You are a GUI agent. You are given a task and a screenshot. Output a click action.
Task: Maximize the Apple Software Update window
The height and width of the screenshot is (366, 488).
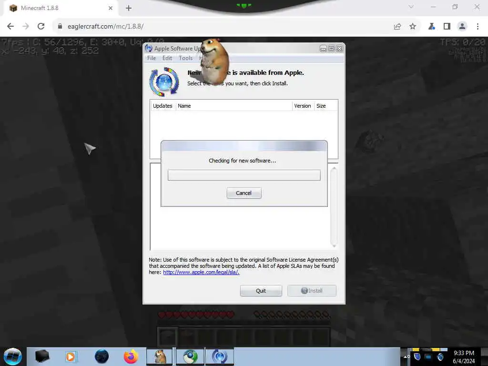coord(332,49)
